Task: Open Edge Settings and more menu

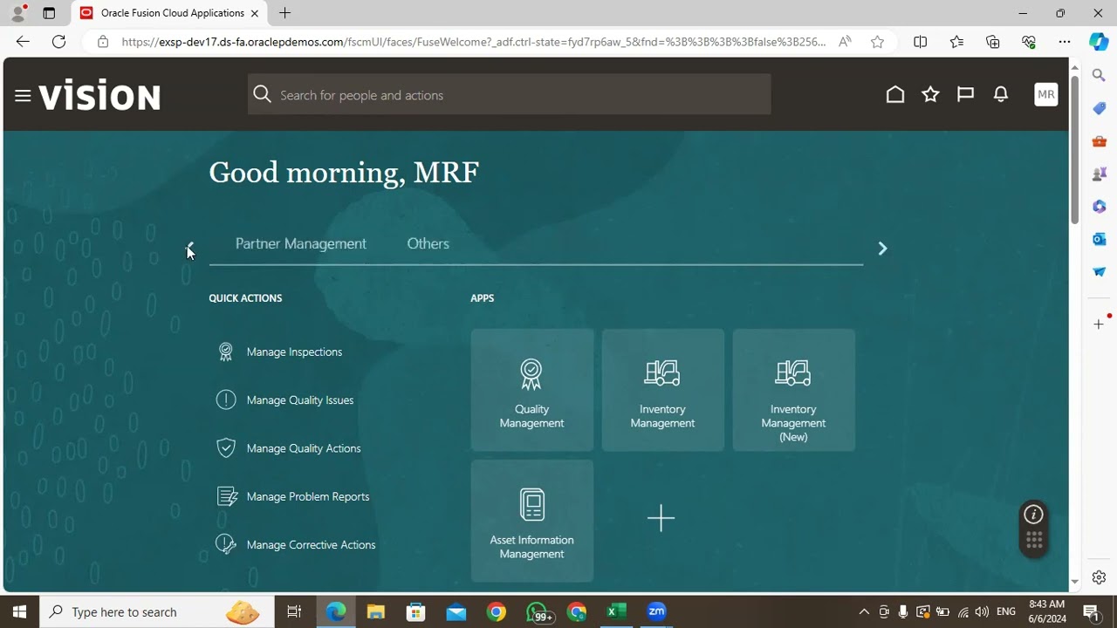Action: click(x=1065, y=42)
